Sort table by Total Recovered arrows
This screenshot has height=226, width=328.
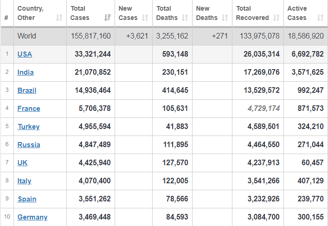276,18
